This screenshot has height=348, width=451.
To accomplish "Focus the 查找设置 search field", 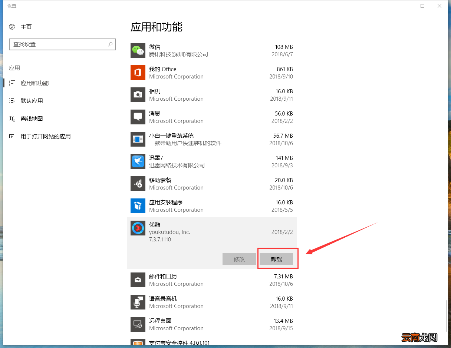I will click(62, 44).
